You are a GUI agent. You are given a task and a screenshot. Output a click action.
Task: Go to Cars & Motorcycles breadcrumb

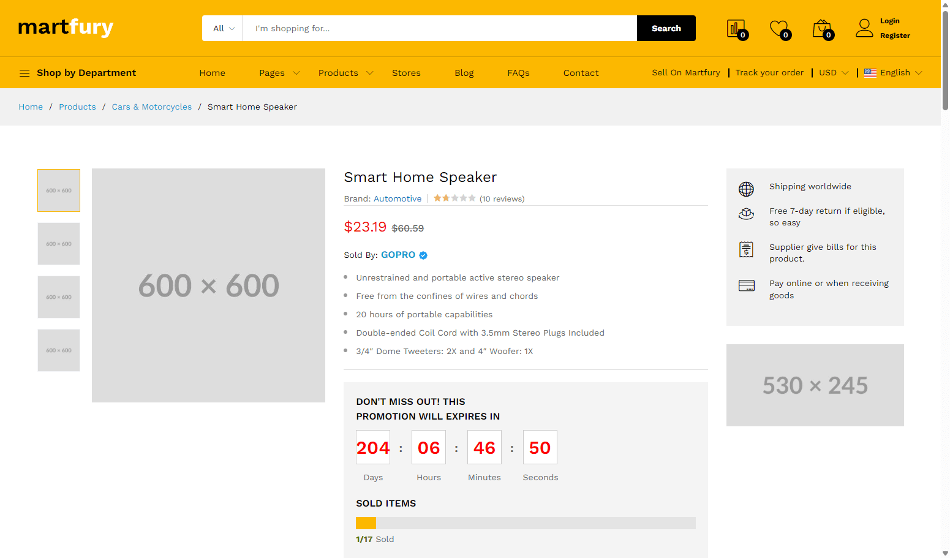[x=152, y=107]
